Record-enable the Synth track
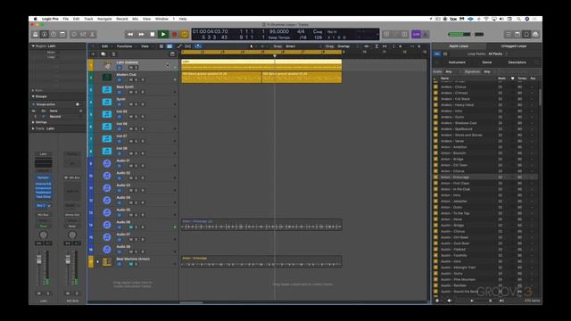 (x=143, y=104)
